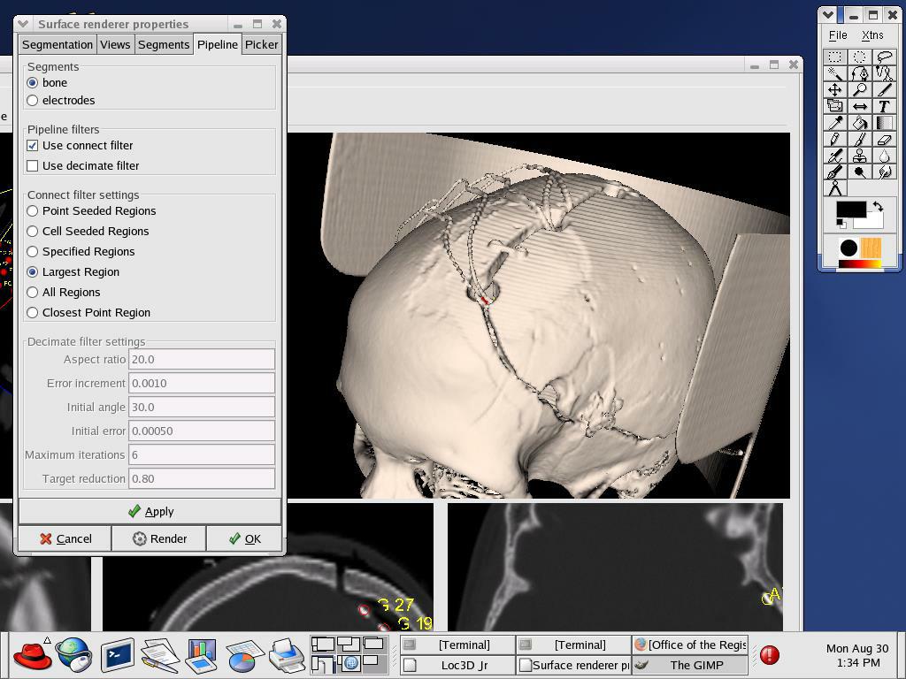Select the Magnify zoom tool
The height and width of the screenshot is (679, 906).
860,89
